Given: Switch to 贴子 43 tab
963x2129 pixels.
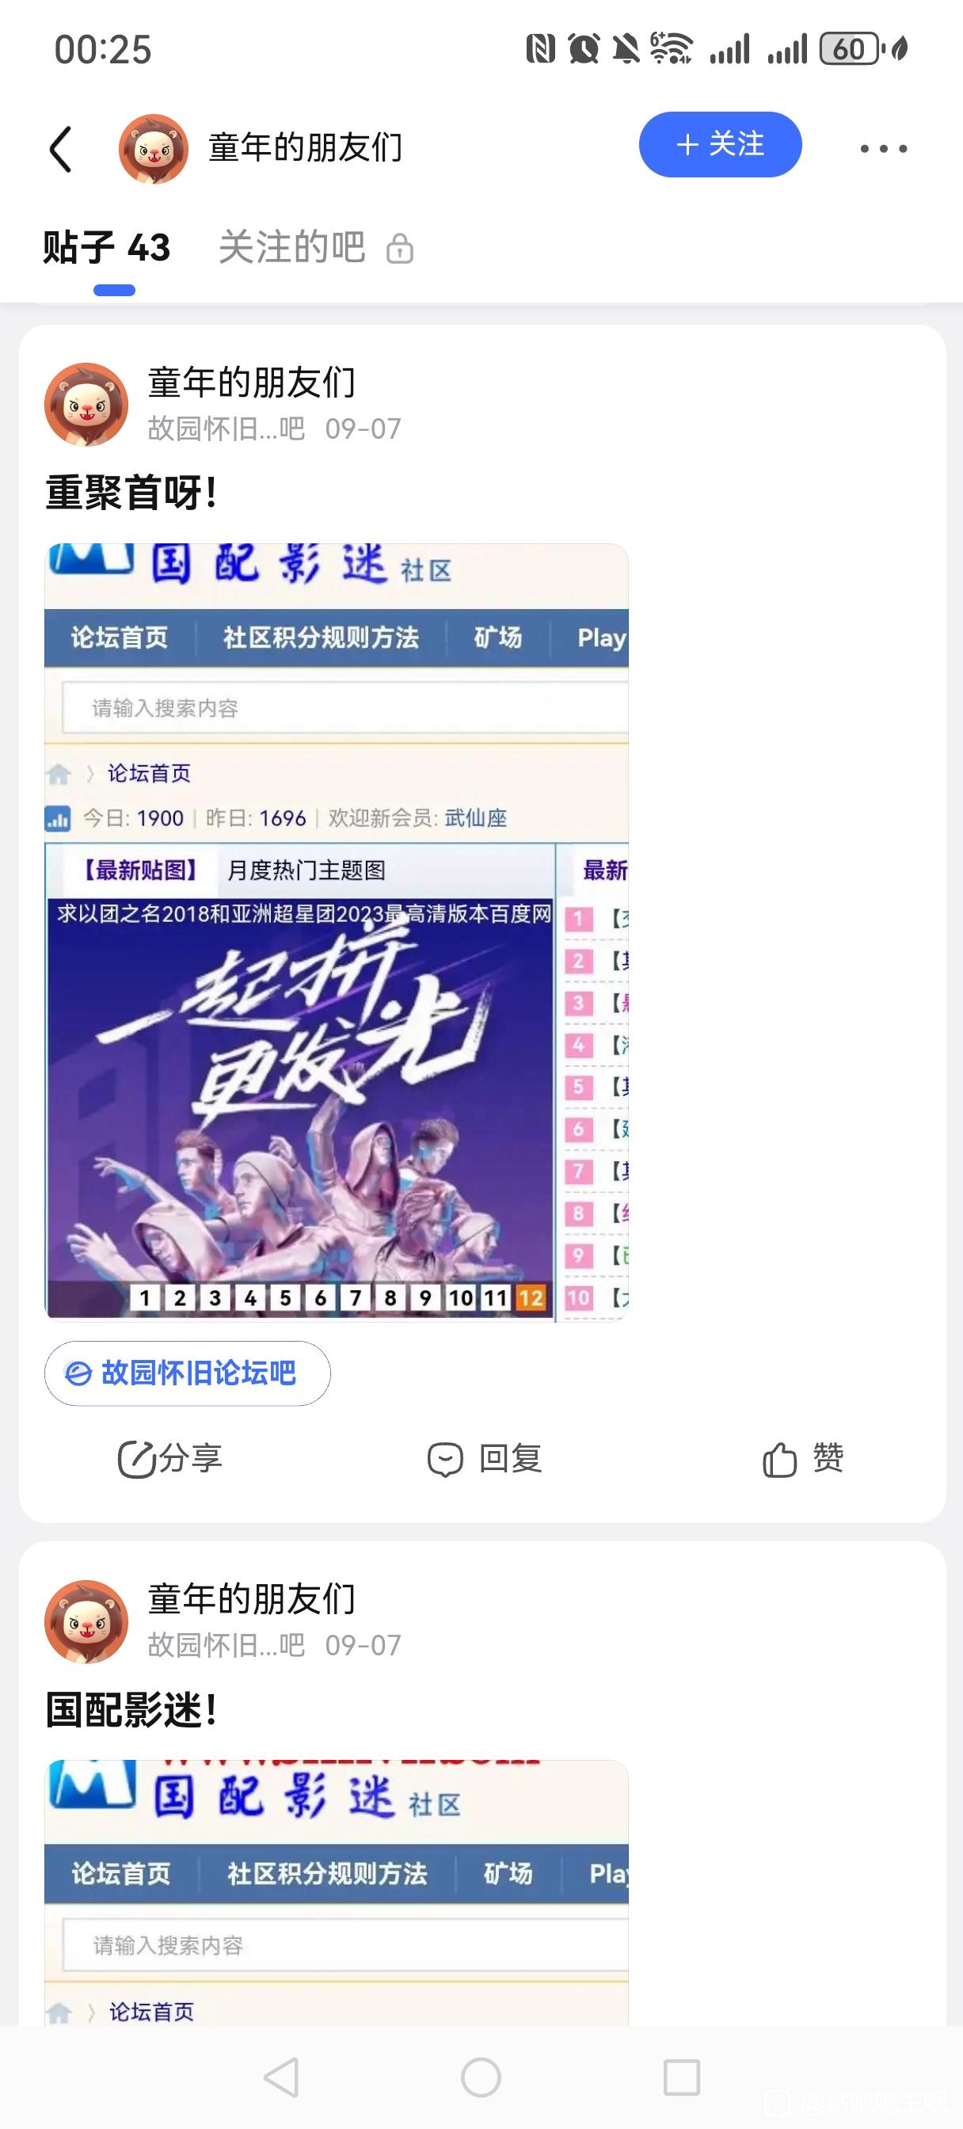Looking at the screenshot, I should 107,248.
